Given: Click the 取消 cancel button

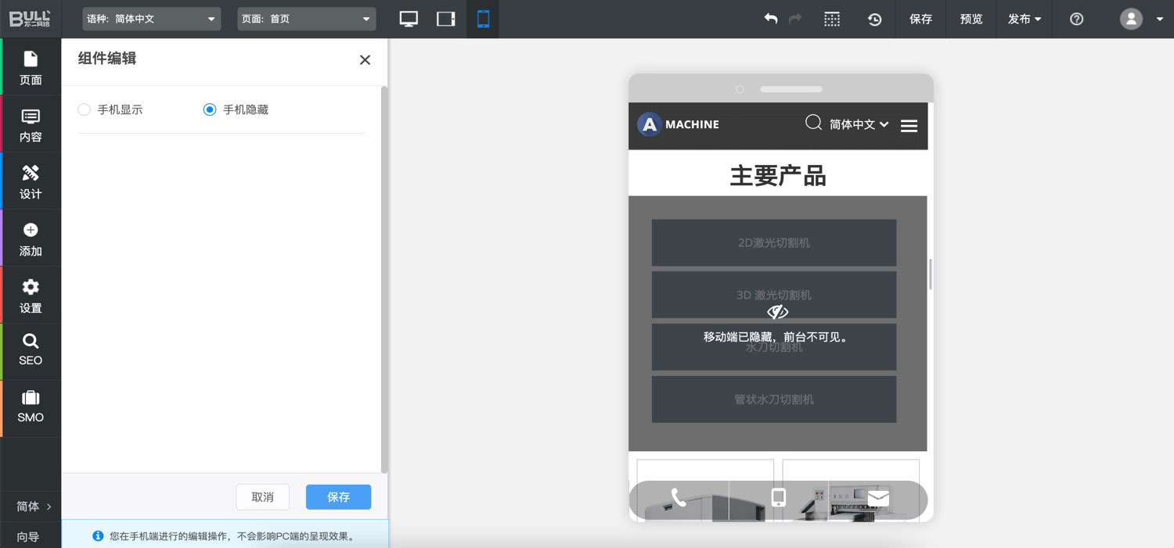Looking at the screenshot, I should 263,497.
